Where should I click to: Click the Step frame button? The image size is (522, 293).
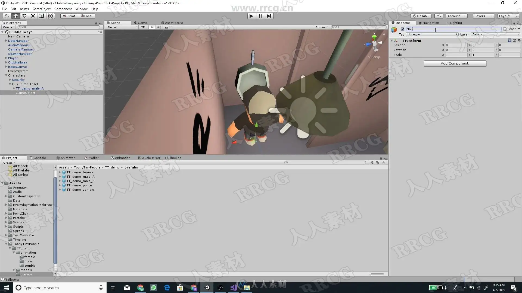pos(269,16)
